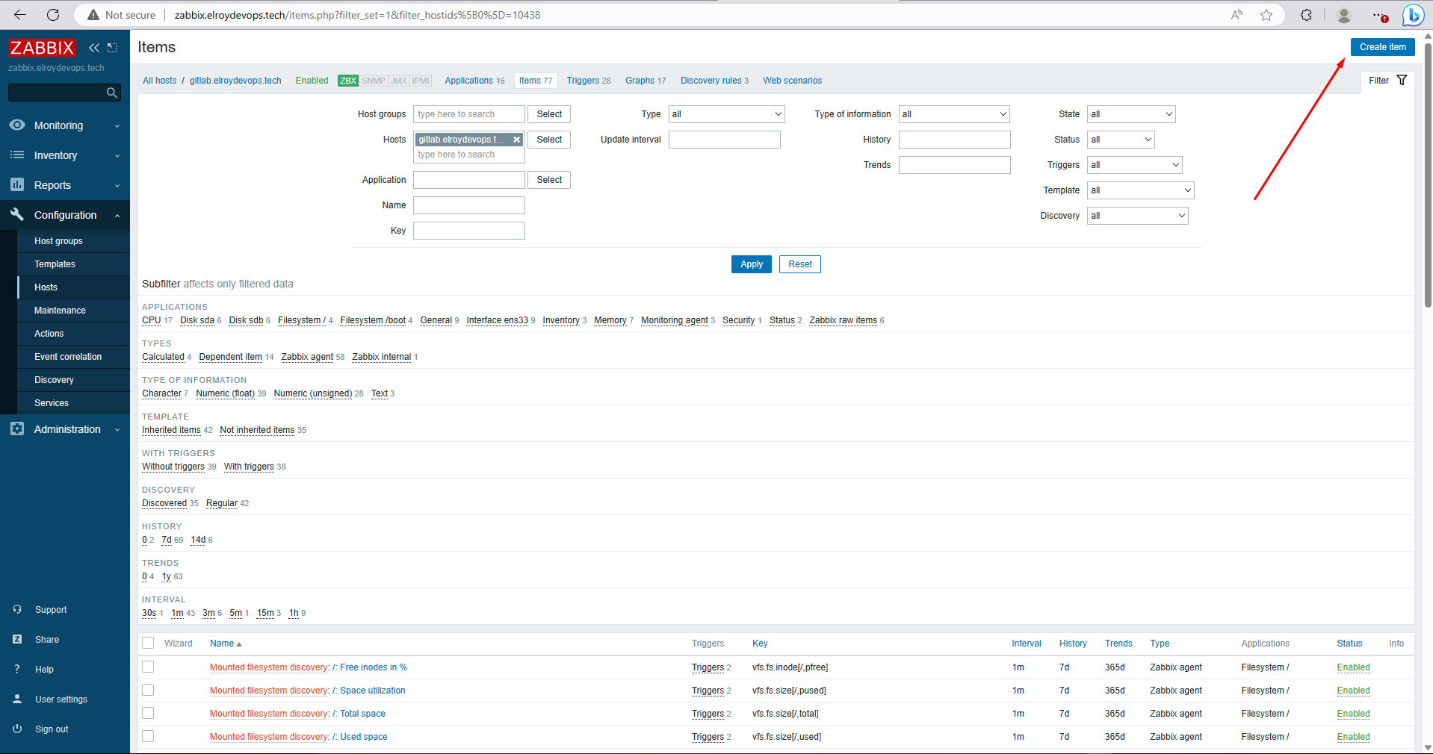
Task: Add page to favorites star icon
Action: pos(1266,15)
